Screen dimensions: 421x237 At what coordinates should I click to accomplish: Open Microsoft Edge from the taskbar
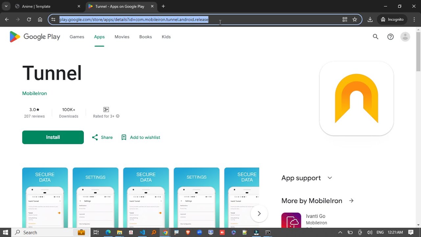tap(108, 232)
